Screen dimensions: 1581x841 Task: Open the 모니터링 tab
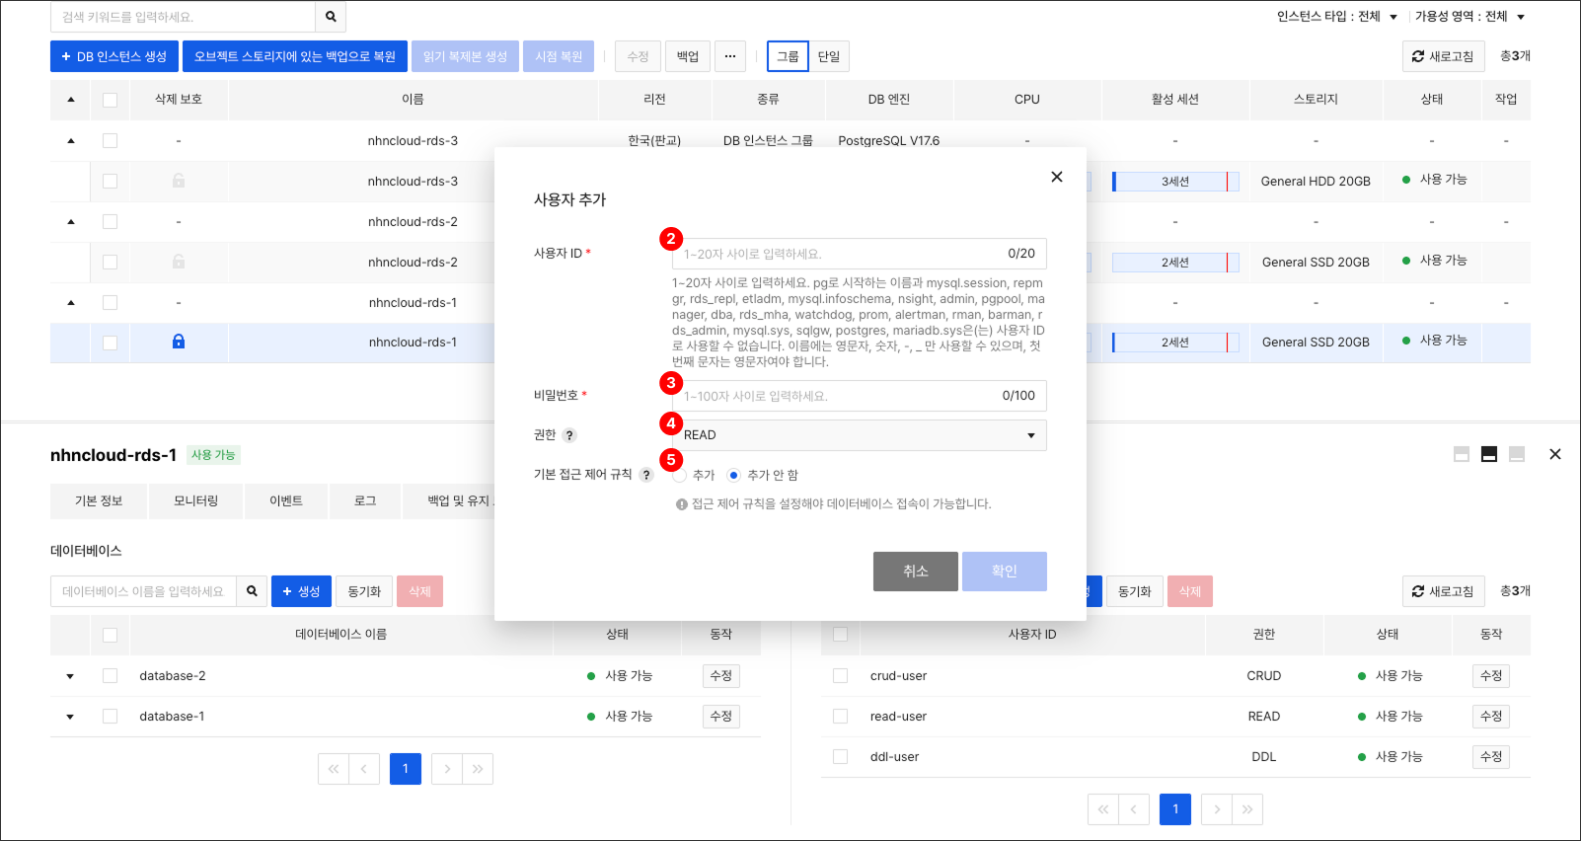point(195,501)
